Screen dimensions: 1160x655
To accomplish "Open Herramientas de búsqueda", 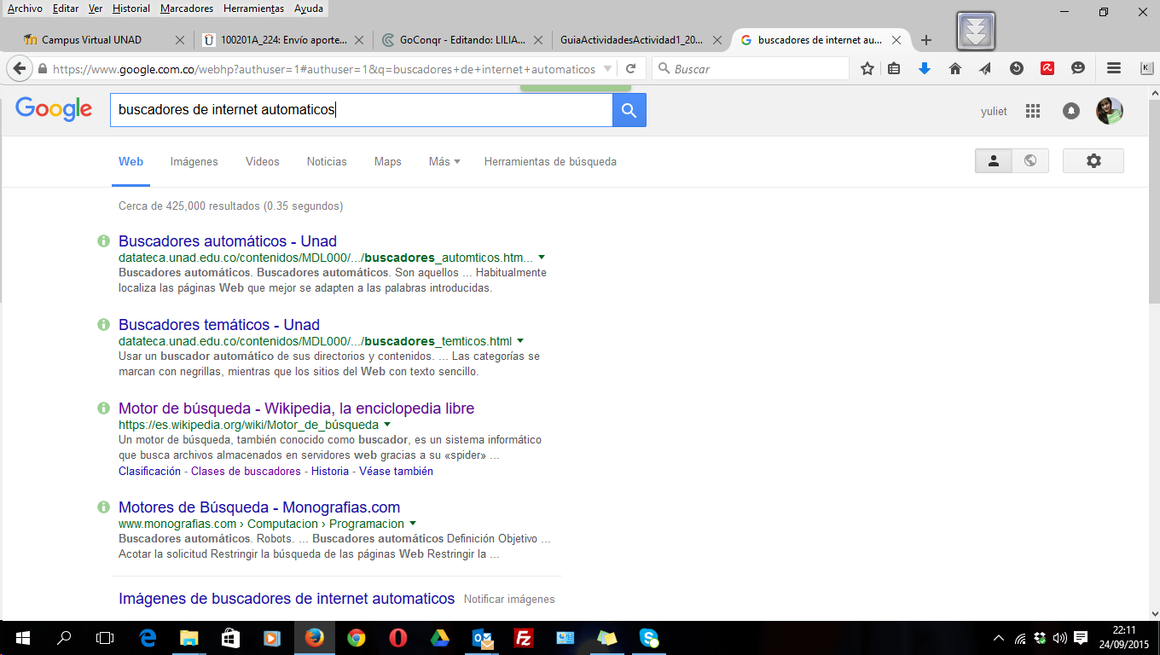I will pyautogui.click(x=550, y=161).
